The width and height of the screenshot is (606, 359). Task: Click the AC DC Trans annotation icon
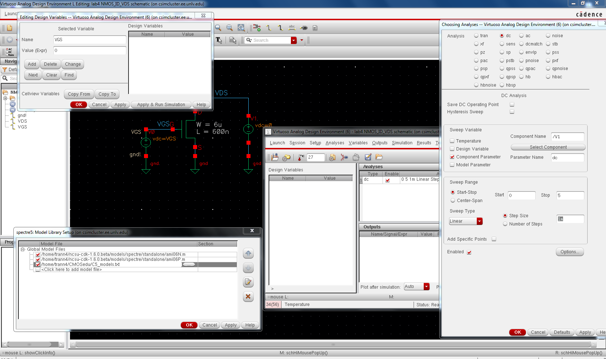click(x=10, y=52)
